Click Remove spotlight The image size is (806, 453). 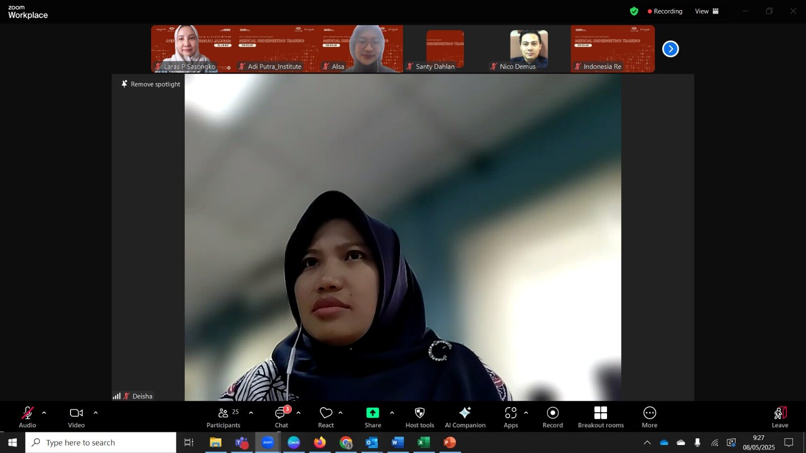(x=151, y=84)
